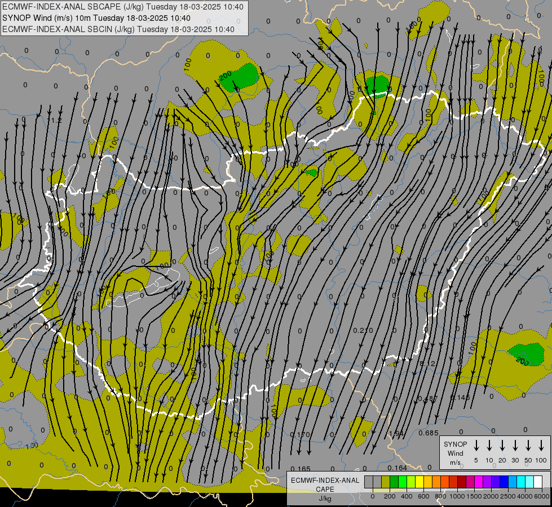Click the 11.2 value on the map

tap(54, 121)
